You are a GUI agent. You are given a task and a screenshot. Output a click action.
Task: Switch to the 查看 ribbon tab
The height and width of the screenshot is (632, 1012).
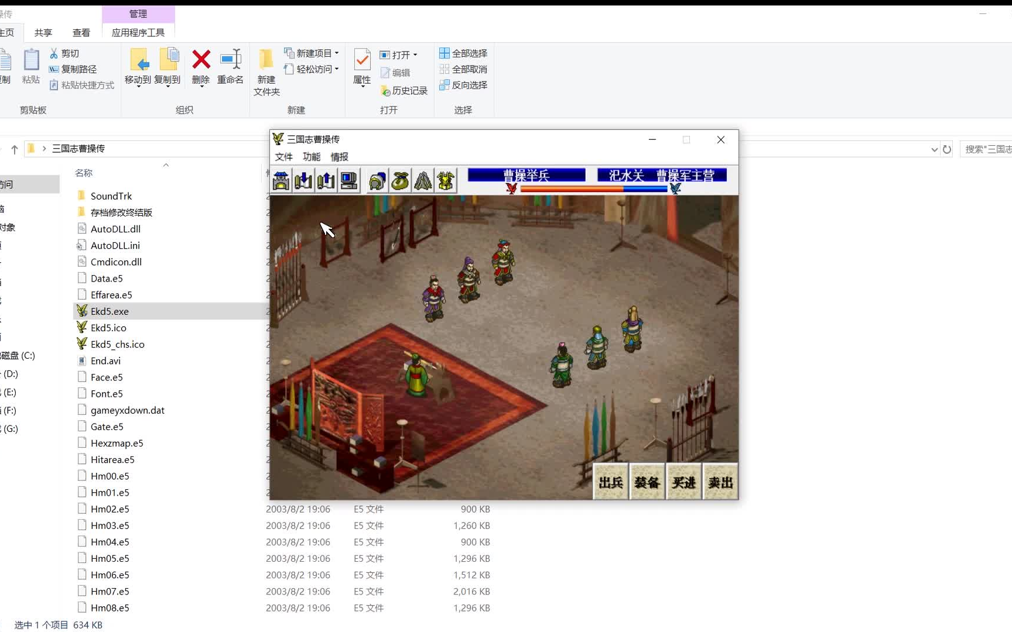click(x=81, y=33)
